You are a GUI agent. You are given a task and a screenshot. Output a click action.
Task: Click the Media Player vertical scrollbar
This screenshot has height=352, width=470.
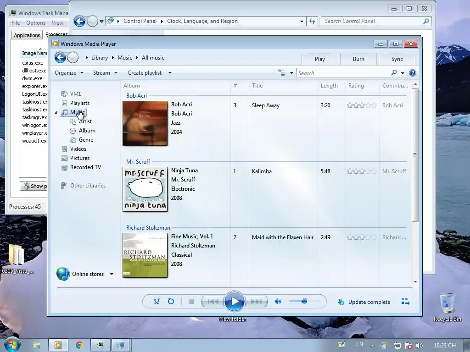coord(415,155)
